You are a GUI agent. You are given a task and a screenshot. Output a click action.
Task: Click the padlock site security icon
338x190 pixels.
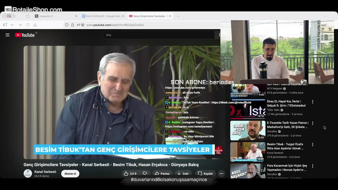click(x=72, y=25)
